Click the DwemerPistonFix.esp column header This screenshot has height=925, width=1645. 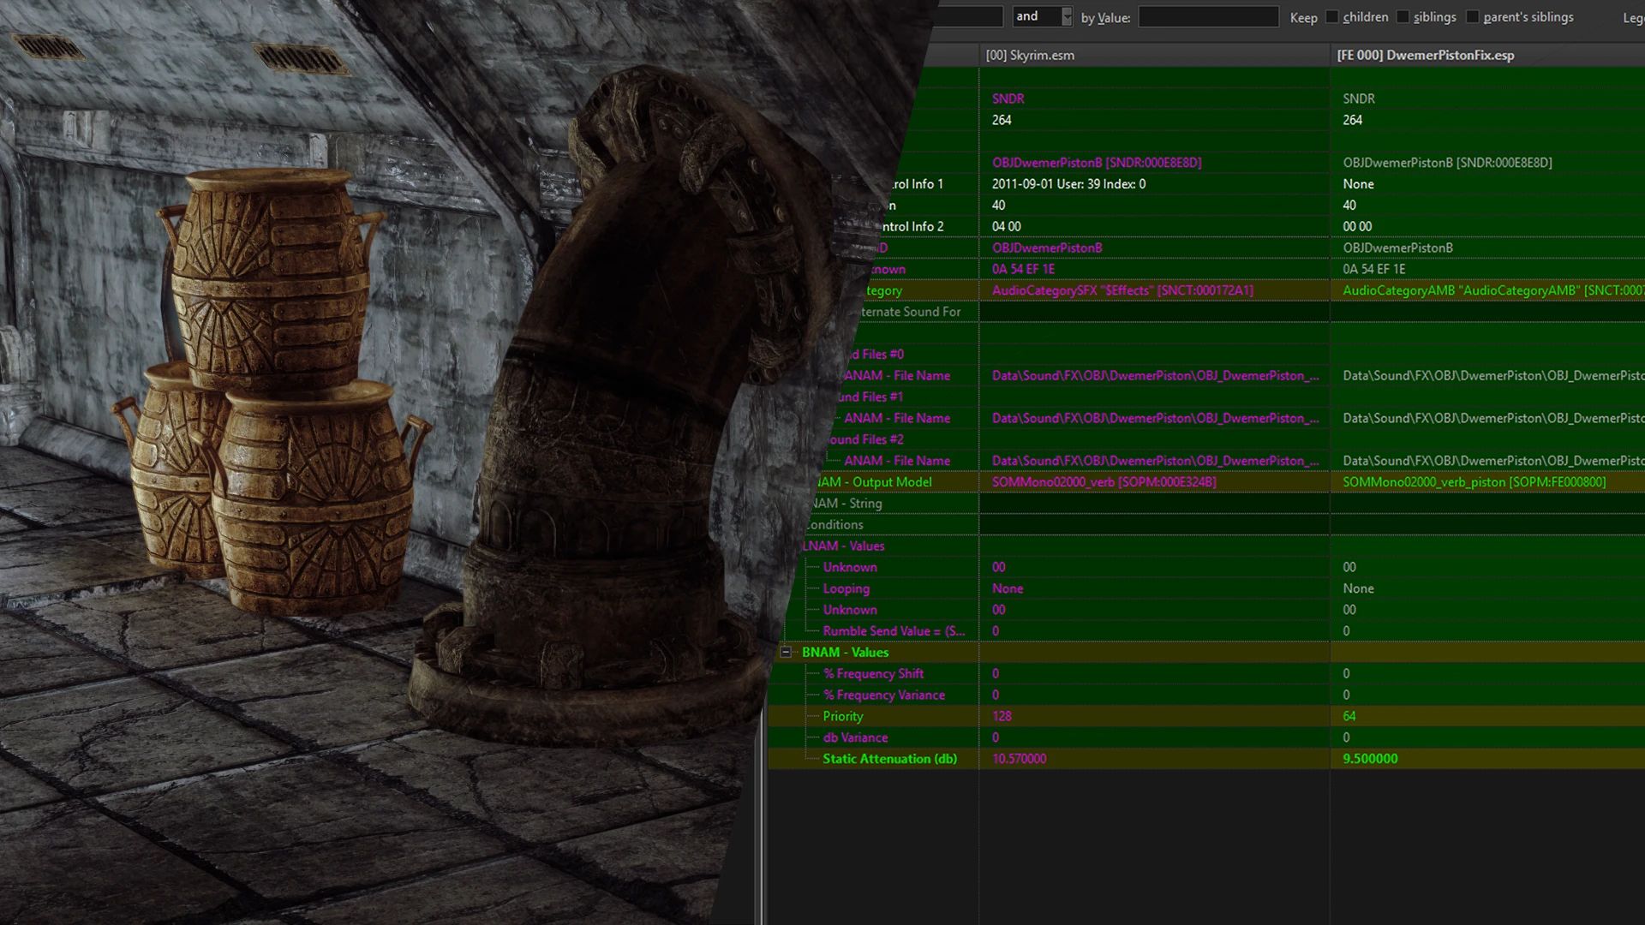1423,55
